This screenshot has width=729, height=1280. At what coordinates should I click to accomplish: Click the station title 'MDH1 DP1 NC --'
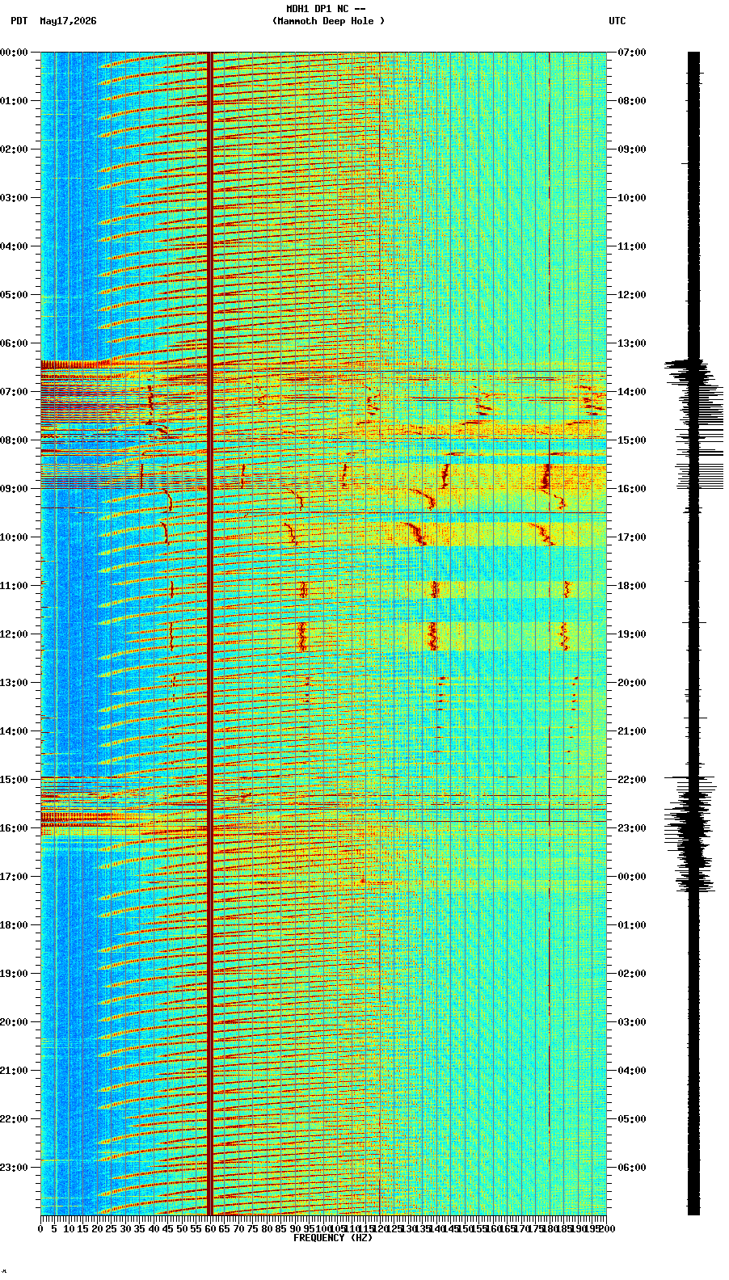click(x=326, y=9)
